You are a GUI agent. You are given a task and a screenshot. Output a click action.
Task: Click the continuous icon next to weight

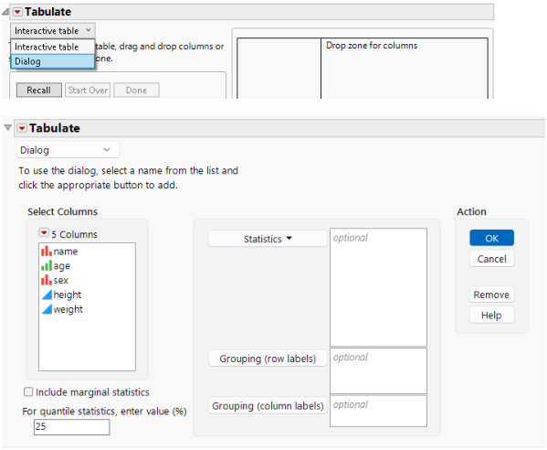[47, 309]
